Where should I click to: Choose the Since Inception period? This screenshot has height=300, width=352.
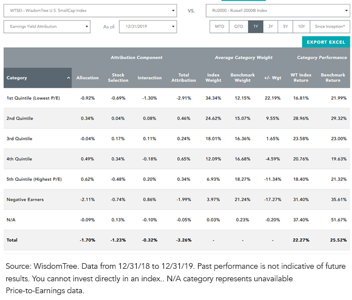[330, 27]
